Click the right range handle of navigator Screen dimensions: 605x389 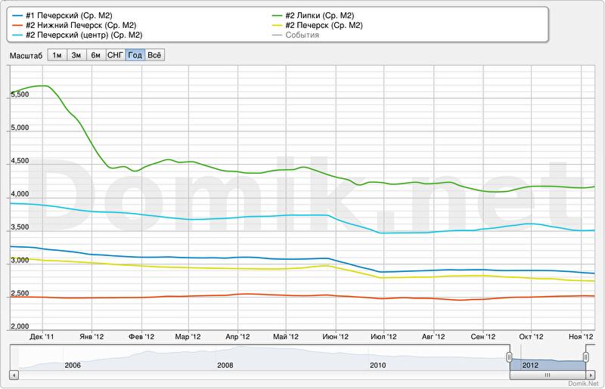586,357
